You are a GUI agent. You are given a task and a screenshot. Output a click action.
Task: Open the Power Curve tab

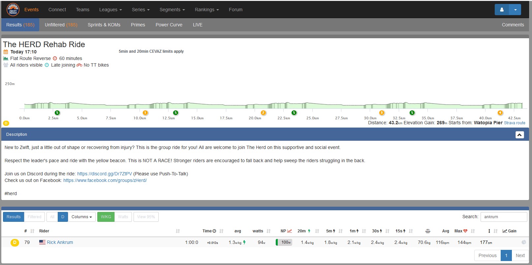pyautogui.click(x=169, y=25)
